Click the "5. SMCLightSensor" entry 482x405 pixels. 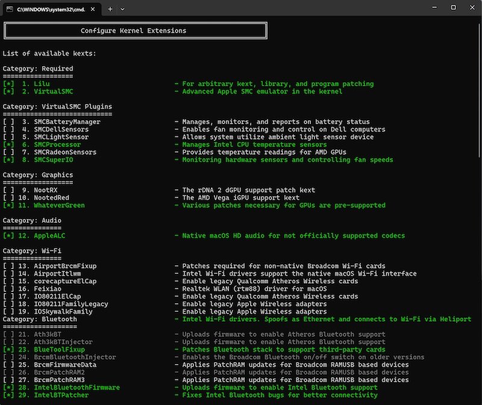pos(55,137)
